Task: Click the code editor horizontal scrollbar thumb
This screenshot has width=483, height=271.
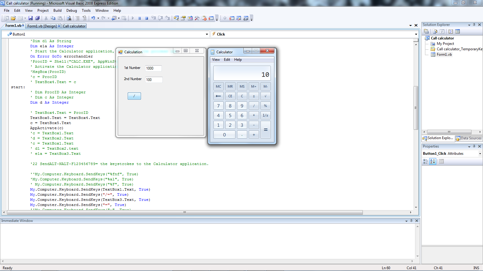Action: point(184,213)
